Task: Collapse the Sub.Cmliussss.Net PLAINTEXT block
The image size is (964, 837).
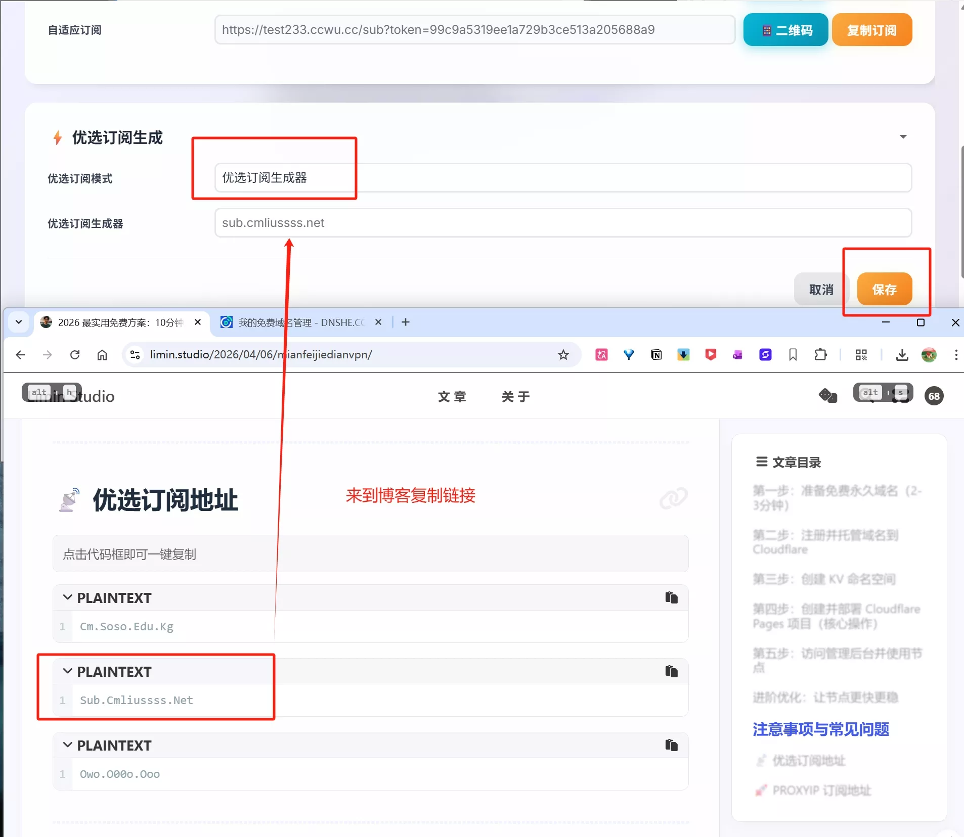Action: click(x=67, y=671)
